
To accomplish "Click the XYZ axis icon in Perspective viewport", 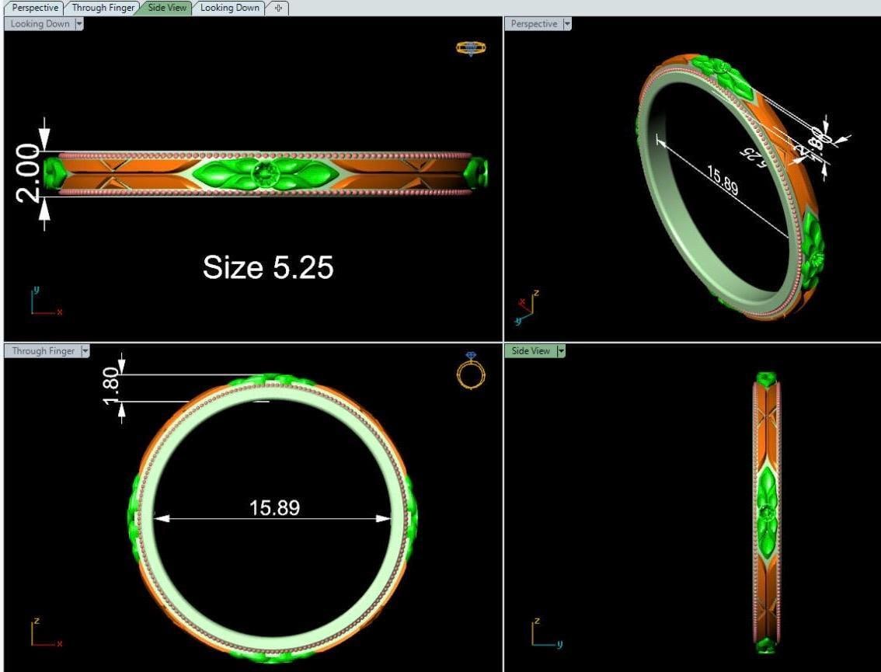I will click(528, 306).
